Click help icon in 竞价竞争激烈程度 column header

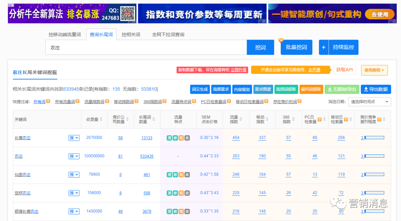379,119
